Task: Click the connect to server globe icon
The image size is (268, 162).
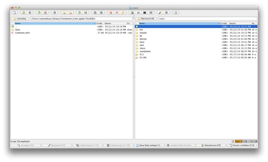Action: coord(132,13)
